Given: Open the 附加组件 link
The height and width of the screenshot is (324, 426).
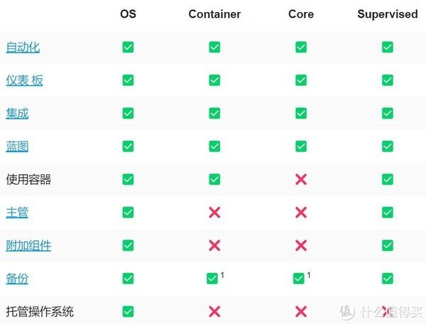Looking at the screenshot, I should click(x=28, y=245).
